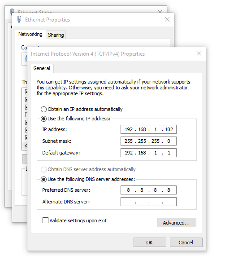Click the Subnet mask label

(56, 141)
